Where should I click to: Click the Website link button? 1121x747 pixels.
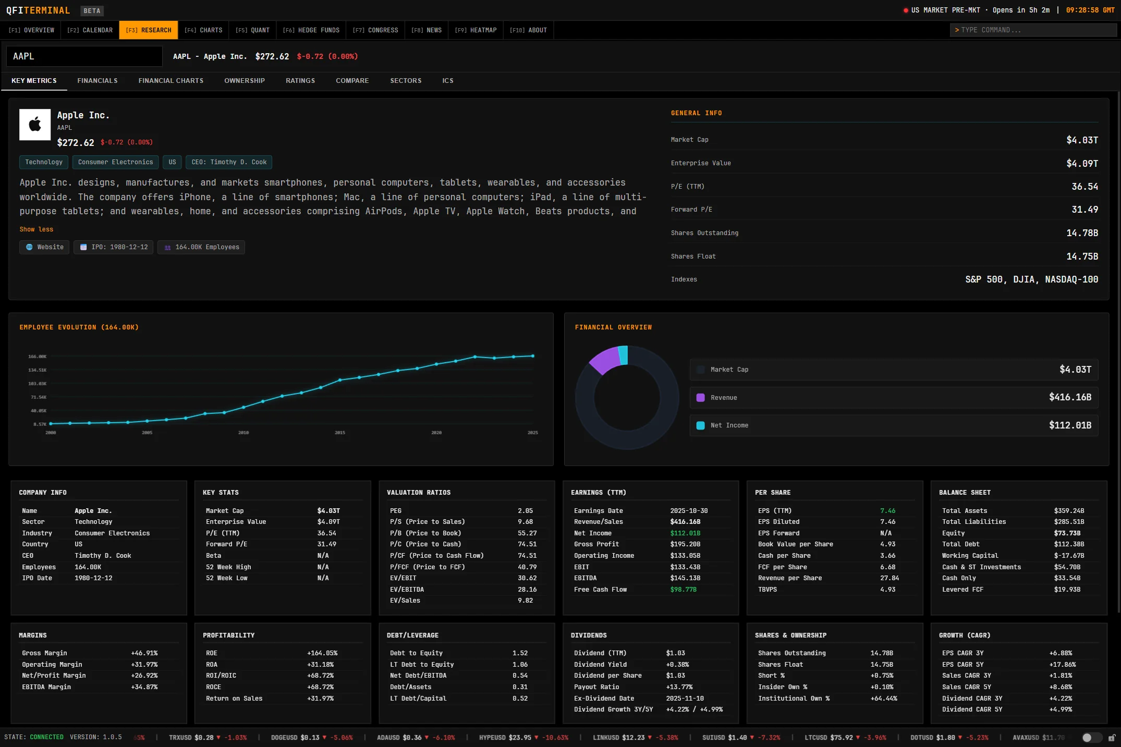click(44, 247)
